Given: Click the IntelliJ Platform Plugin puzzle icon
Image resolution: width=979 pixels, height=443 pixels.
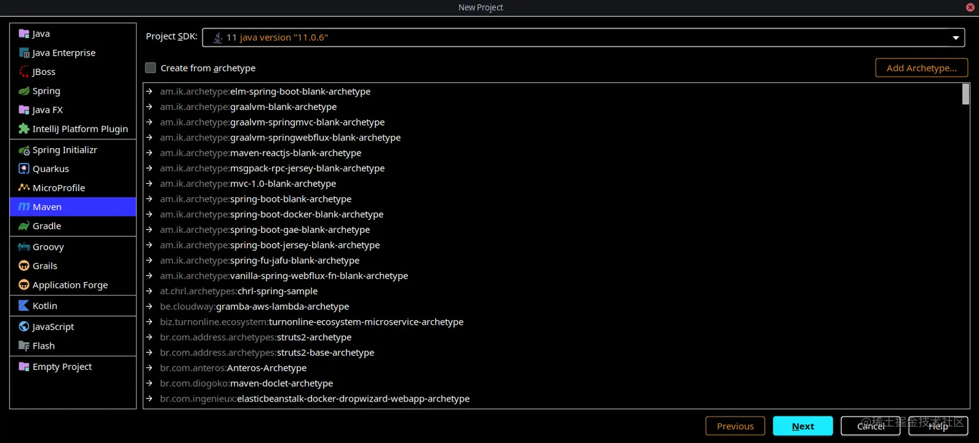Looking at the screenshot, I should coord(24,129).
